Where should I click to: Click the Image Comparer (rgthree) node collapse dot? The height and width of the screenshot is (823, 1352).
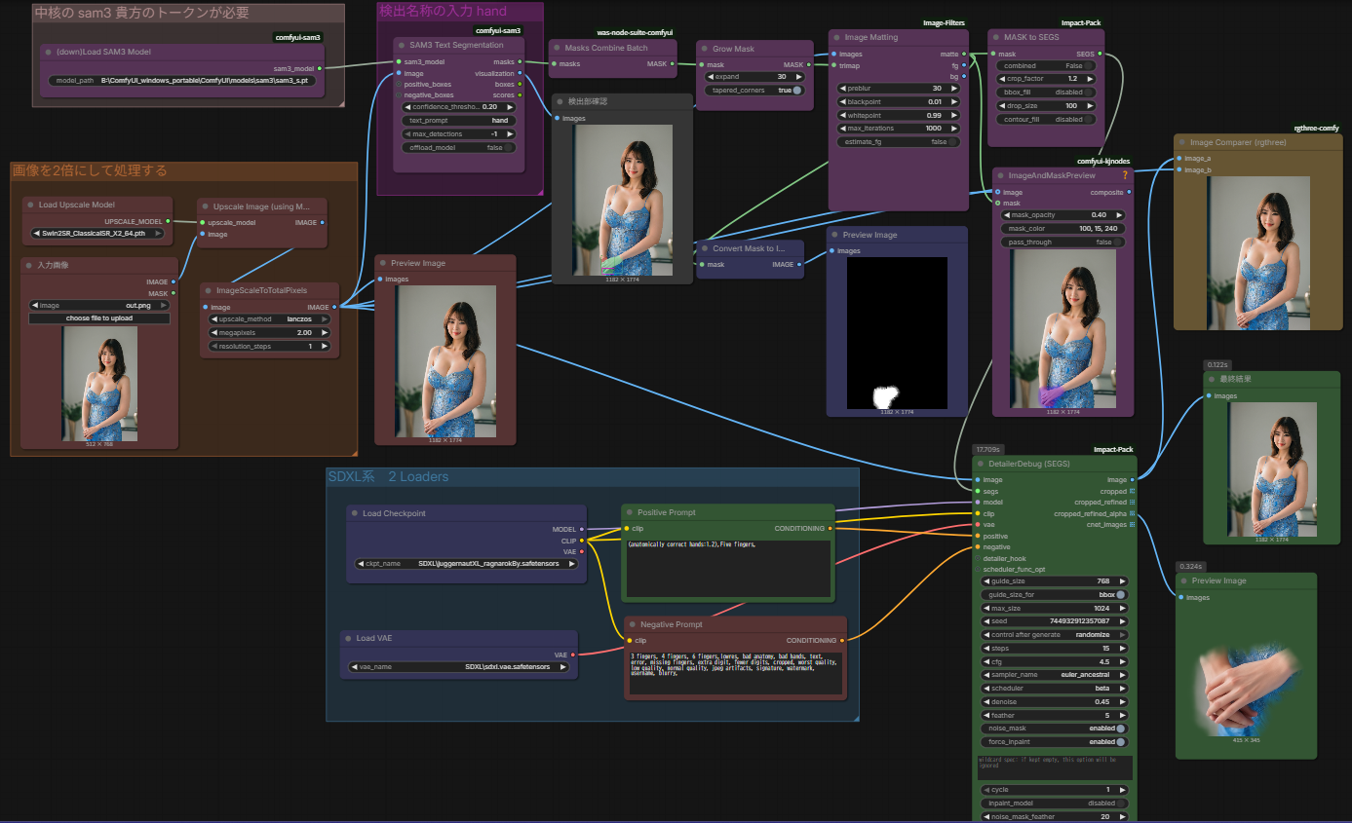click(x=1181, y=142)
